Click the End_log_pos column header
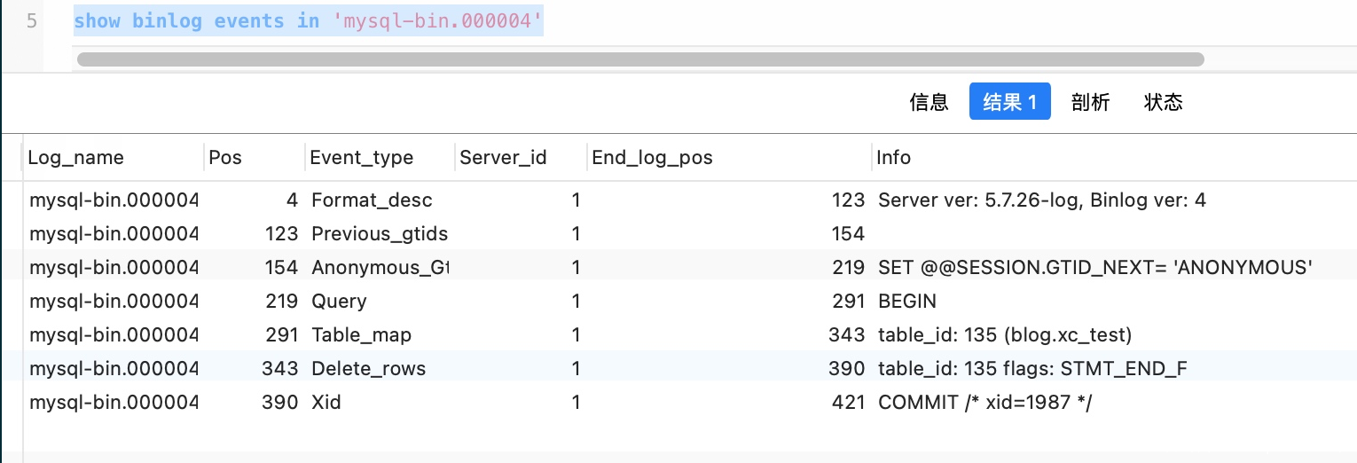1357x463 pixels. tap(652, 158)
